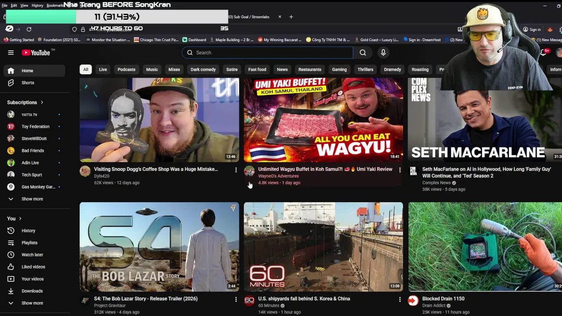Reload the page with browser refresh icon
The height and width of the screenshot is (316, 562).
coord(29,29)
